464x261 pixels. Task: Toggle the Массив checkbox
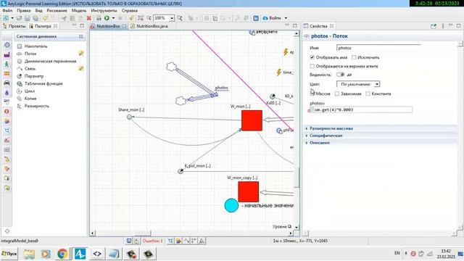312,94
